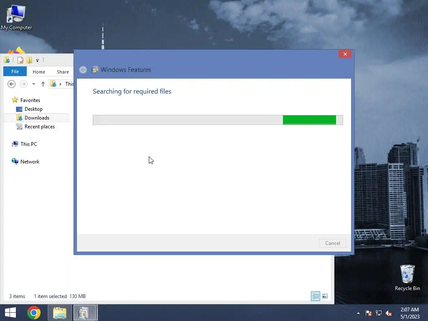Switch to Home ribbon tab
Screen dimensions: 428x321
pyautogui.click(x=39, y=72)
